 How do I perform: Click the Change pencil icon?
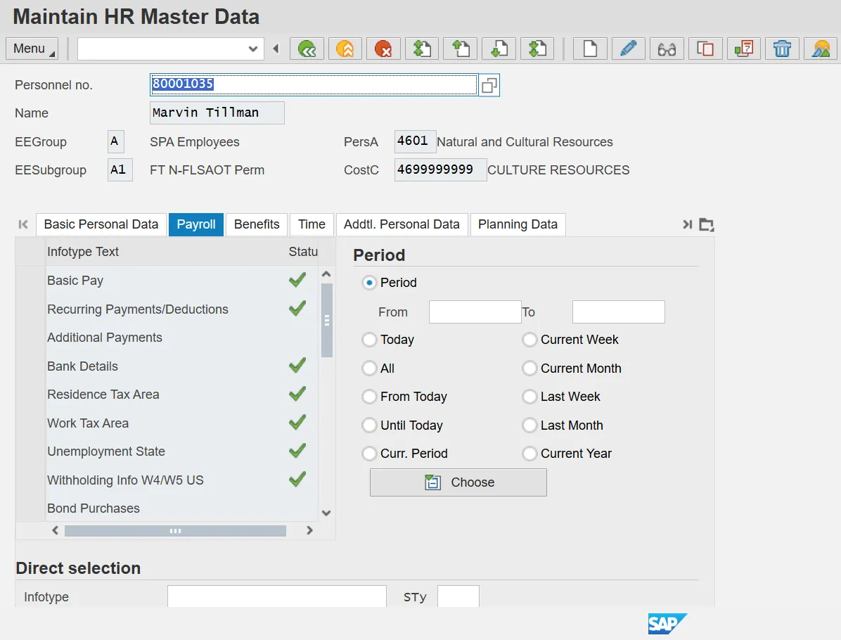628,49
